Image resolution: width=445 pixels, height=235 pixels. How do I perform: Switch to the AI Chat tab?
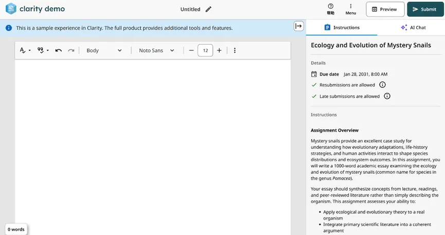[413, 28]
